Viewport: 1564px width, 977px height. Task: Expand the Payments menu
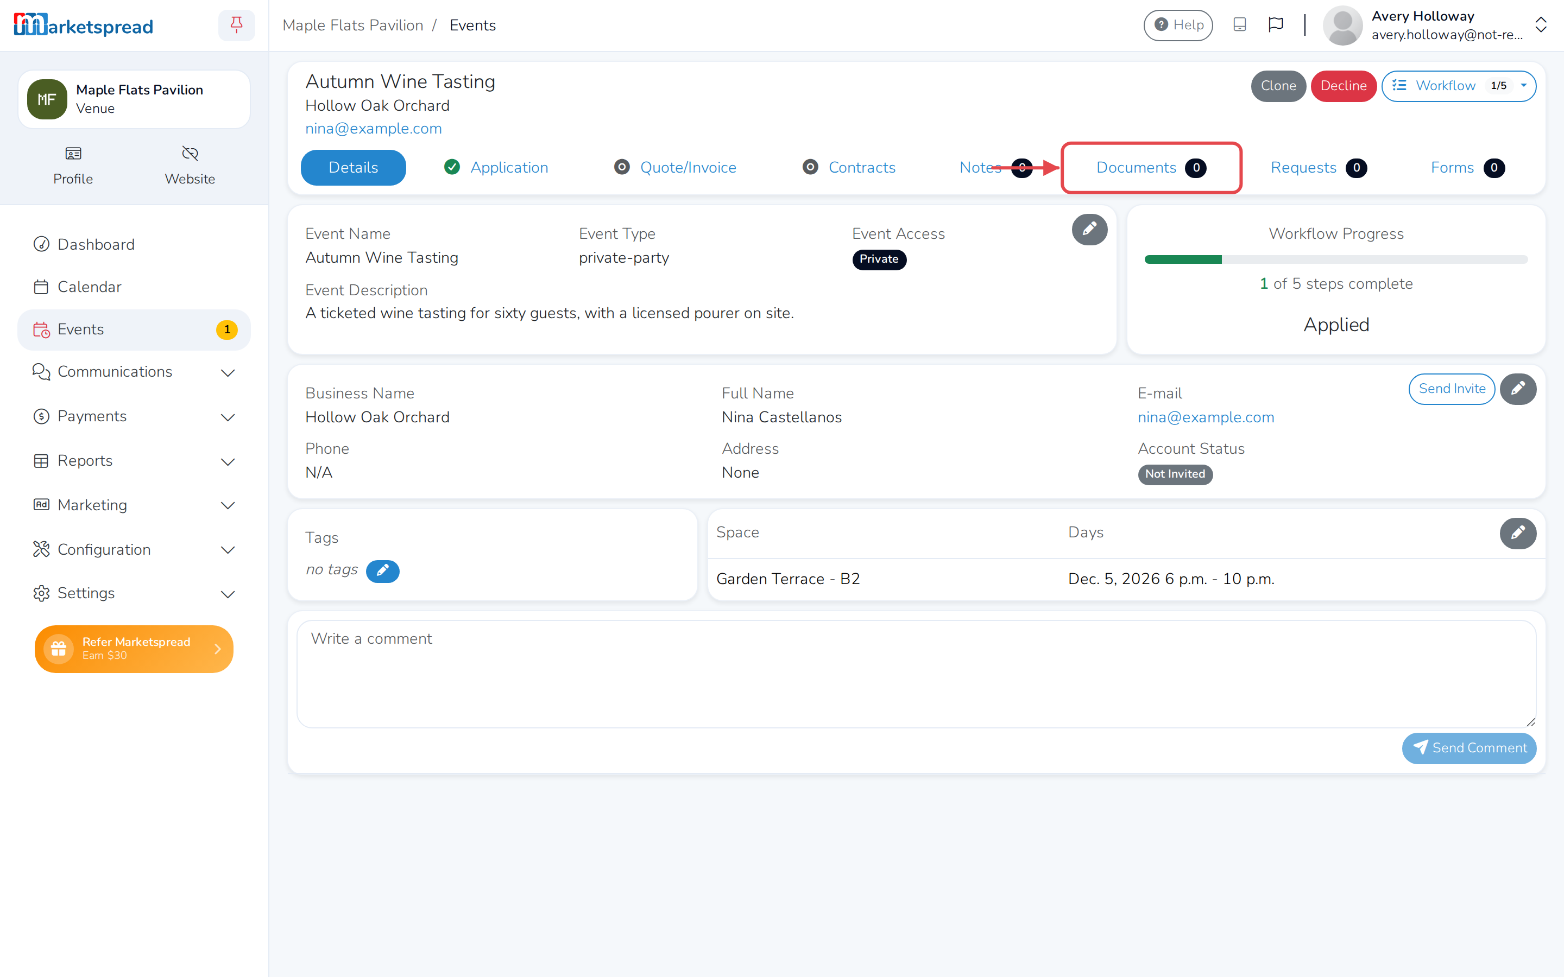tap(134, 416)
